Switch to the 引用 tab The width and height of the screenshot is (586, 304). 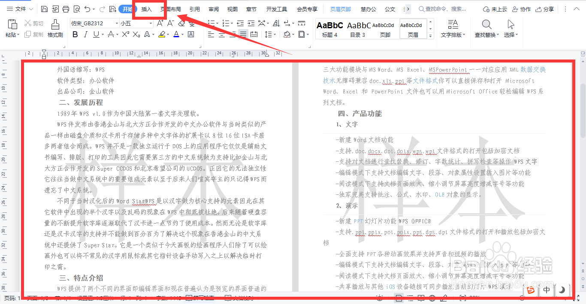tap(194, 9)
